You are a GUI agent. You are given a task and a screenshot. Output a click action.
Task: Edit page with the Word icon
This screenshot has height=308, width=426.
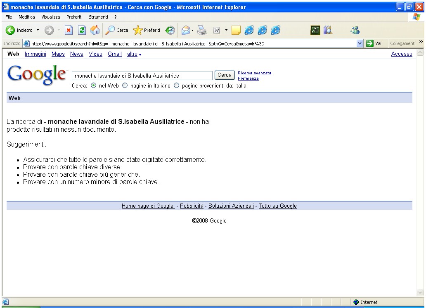[x=217, y=30]
